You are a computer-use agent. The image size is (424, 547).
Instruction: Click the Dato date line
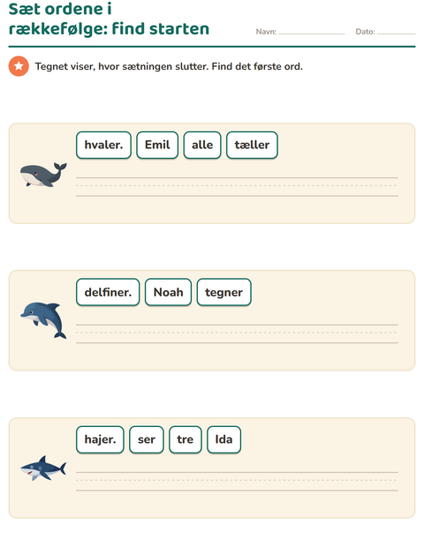point(396,32)
